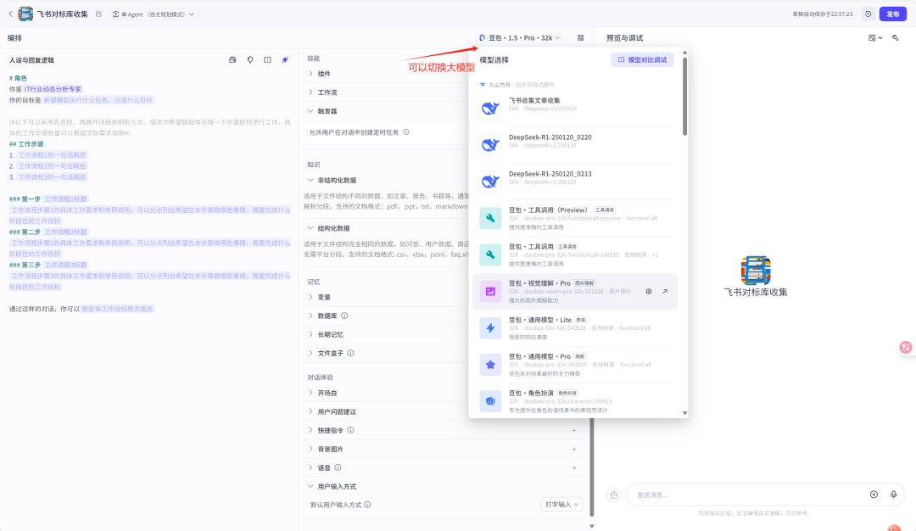Click the star icon of 通用模型·Pro

click(x=491, y=365)
